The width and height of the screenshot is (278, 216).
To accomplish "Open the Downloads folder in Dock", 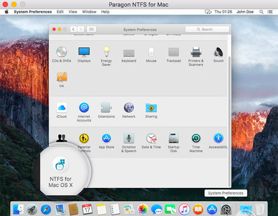I will tap(246, 209).
